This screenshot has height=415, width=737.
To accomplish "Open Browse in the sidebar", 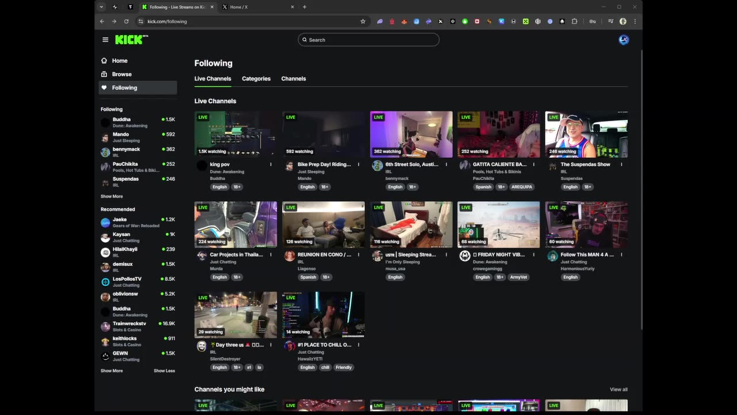I will pyautogui.click(x=138, y=74).
